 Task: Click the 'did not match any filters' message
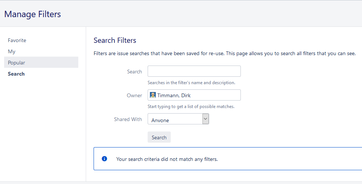coord(167,159)
